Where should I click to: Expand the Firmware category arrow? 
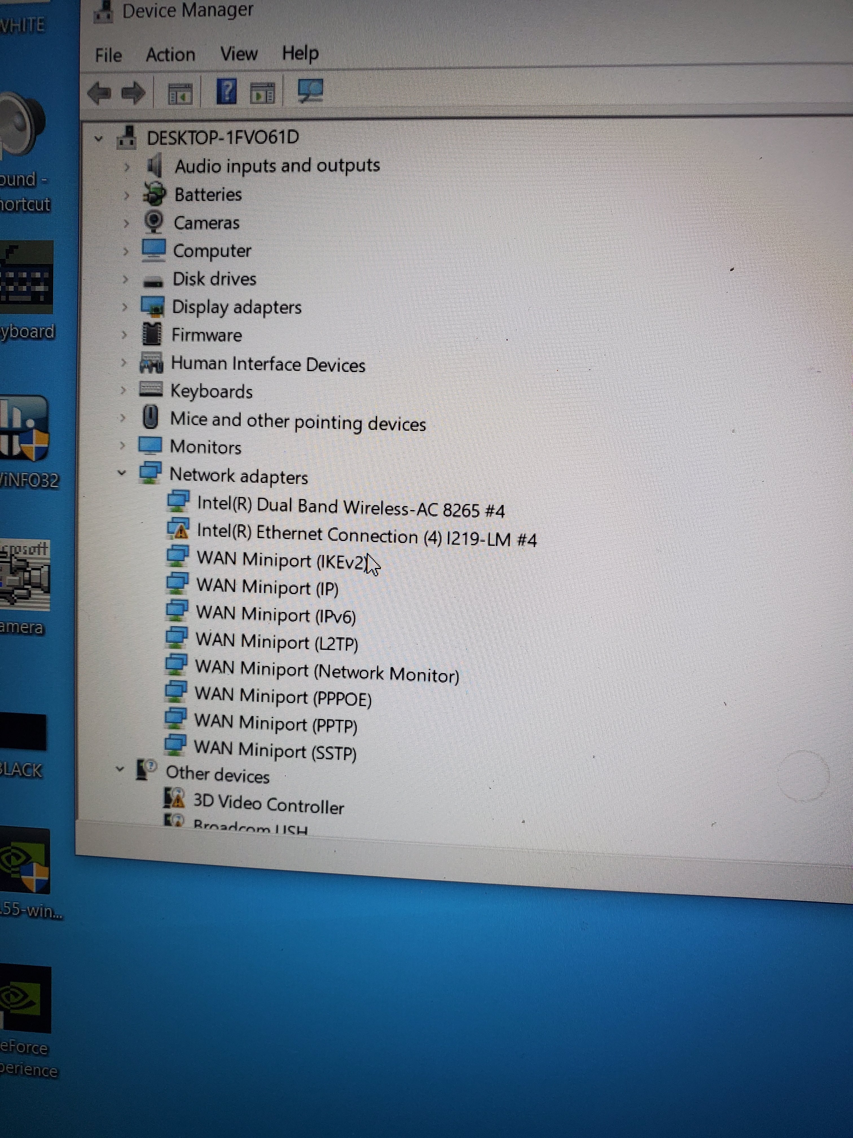coord(124,335)
